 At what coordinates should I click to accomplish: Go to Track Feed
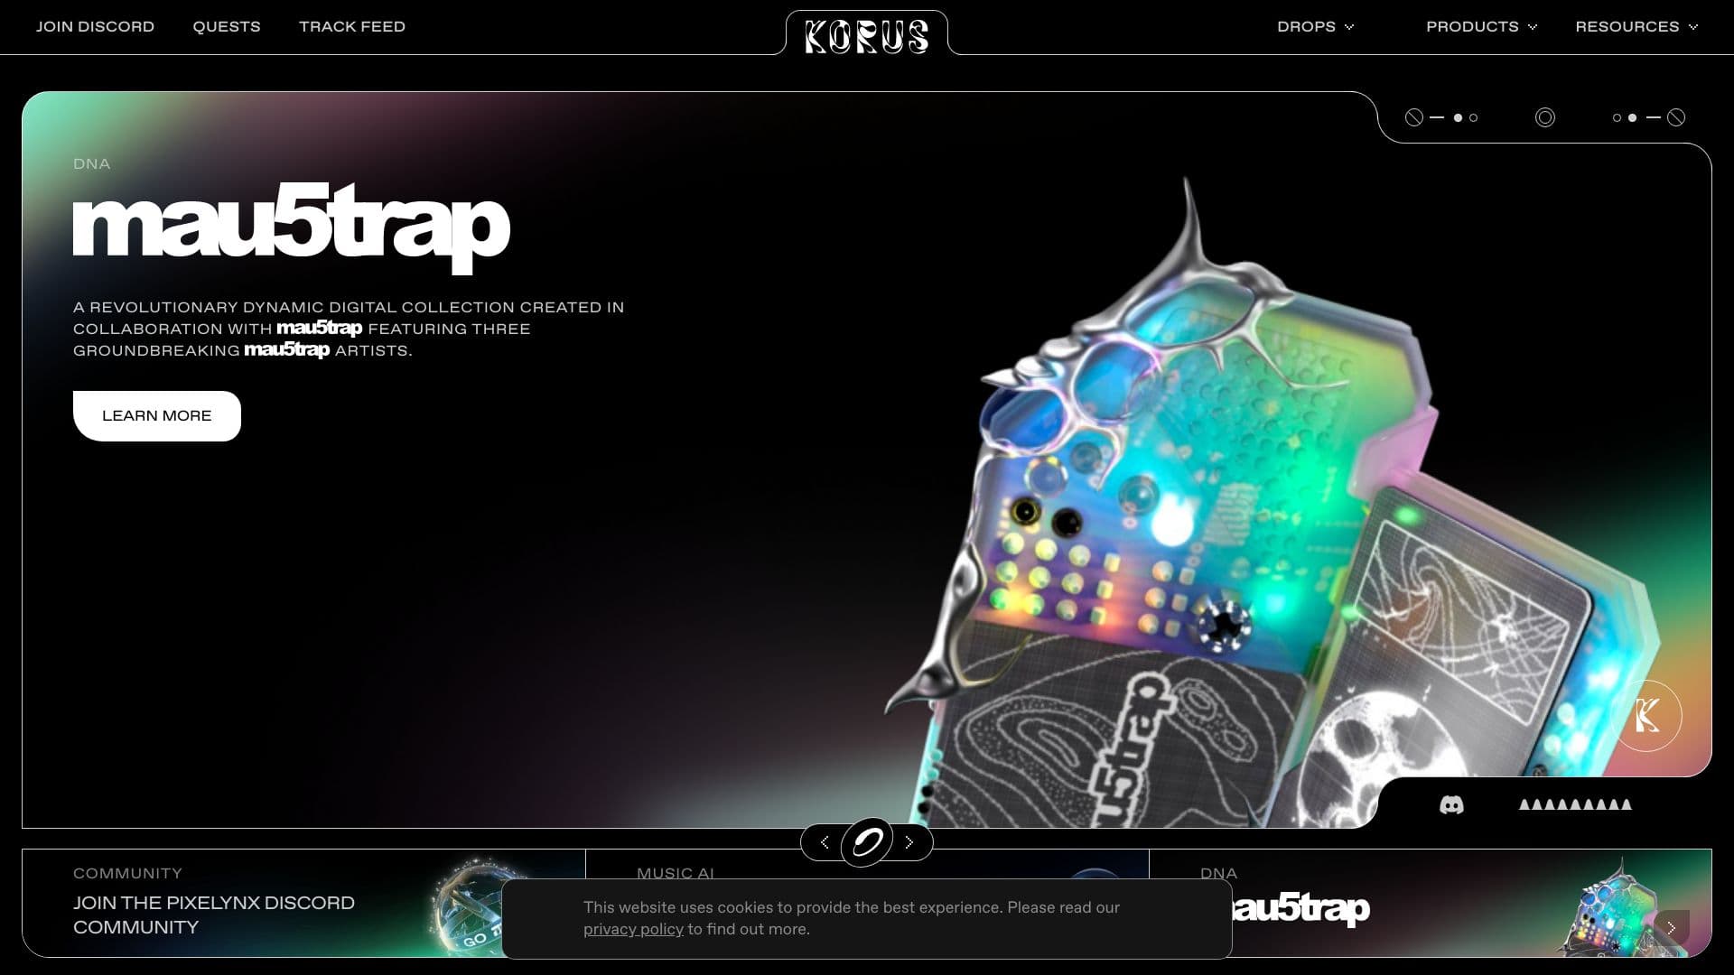pos(352,27)
